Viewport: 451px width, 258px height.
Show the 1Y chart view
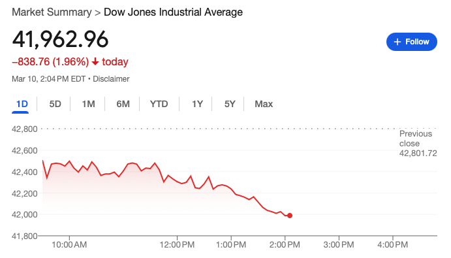click(197, 104)
